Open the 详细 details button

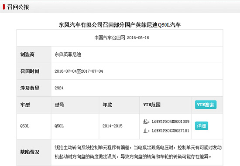point(202,126)
